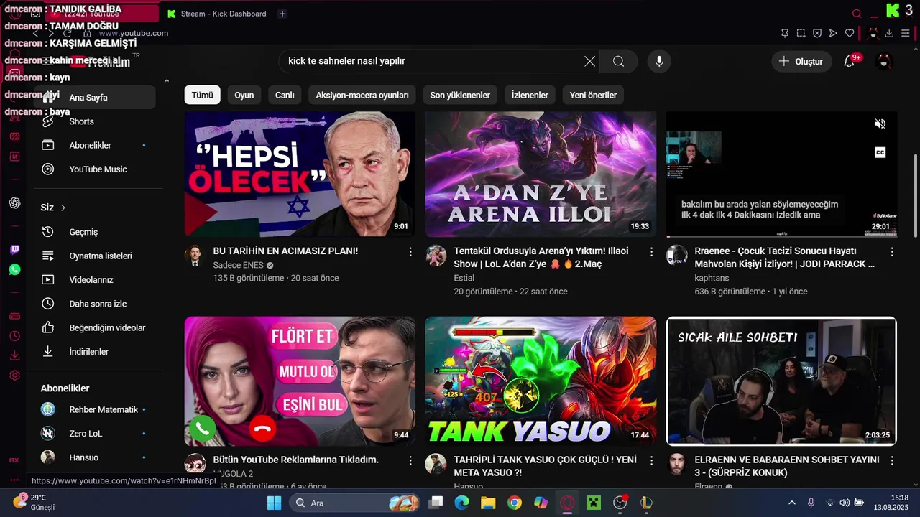The width and height of the screenshot is (920, 517).
Task: Click the YouTube search magnifier button
Action: [618, 61]
